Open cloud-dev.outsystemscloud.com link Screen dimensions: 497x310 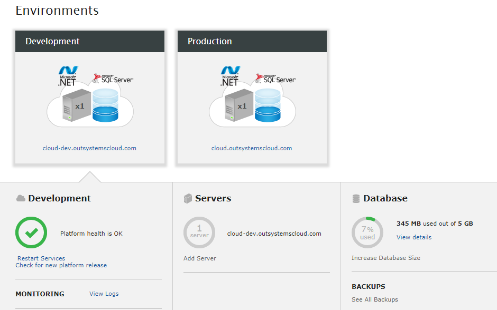pos(90,148)
